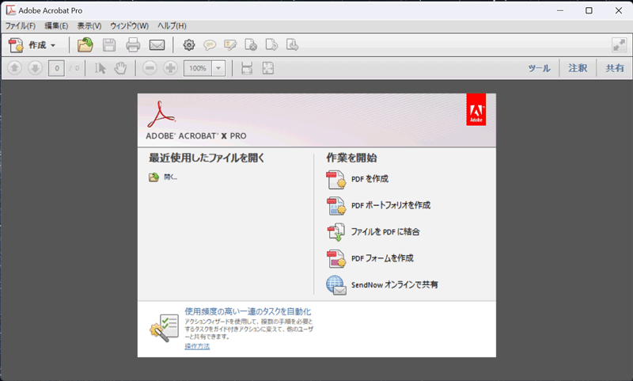
Task: Open the zoom percentage dropdown arrow
Action: coord(218,68)
